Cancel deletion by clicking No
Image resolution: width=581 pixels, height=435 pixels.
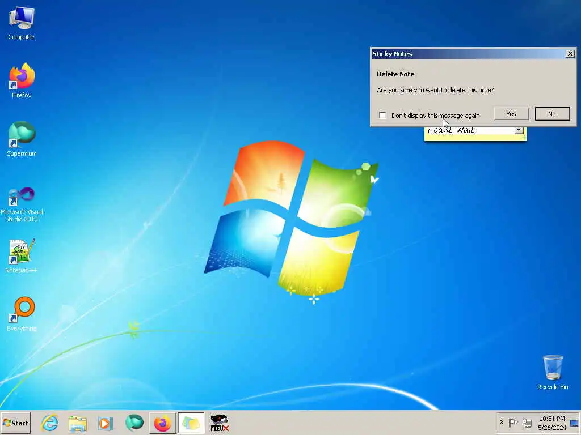(552, 114)
